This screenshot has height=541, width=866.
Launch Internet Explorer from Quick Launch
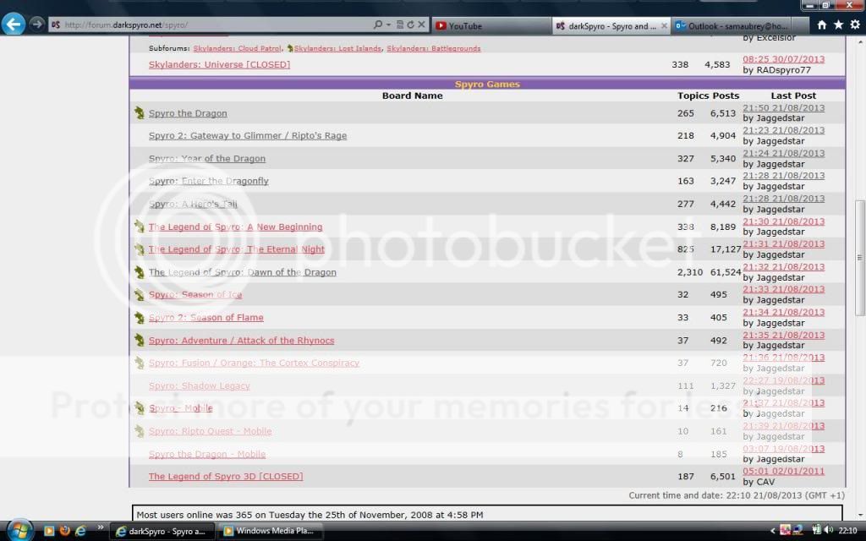80,531
